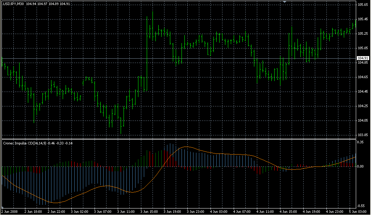Screen dimensions: 371x215
Task: Click the 2 Jun 22:00 time label
Action: pyautogui.click(x=56, y=211)
